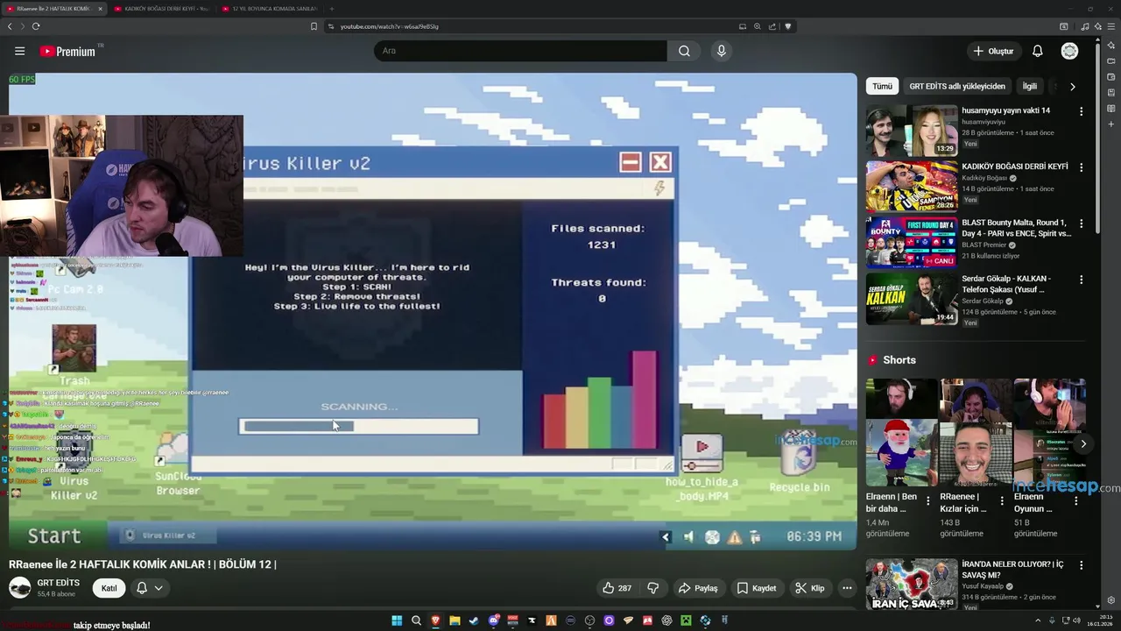Open more actions ellipsis beside Klip

[847, 588]
